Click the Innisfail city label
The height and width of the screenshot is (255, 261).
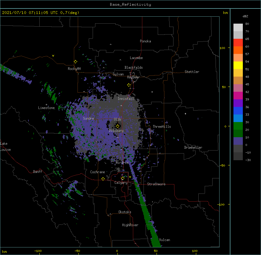(126, 99)
